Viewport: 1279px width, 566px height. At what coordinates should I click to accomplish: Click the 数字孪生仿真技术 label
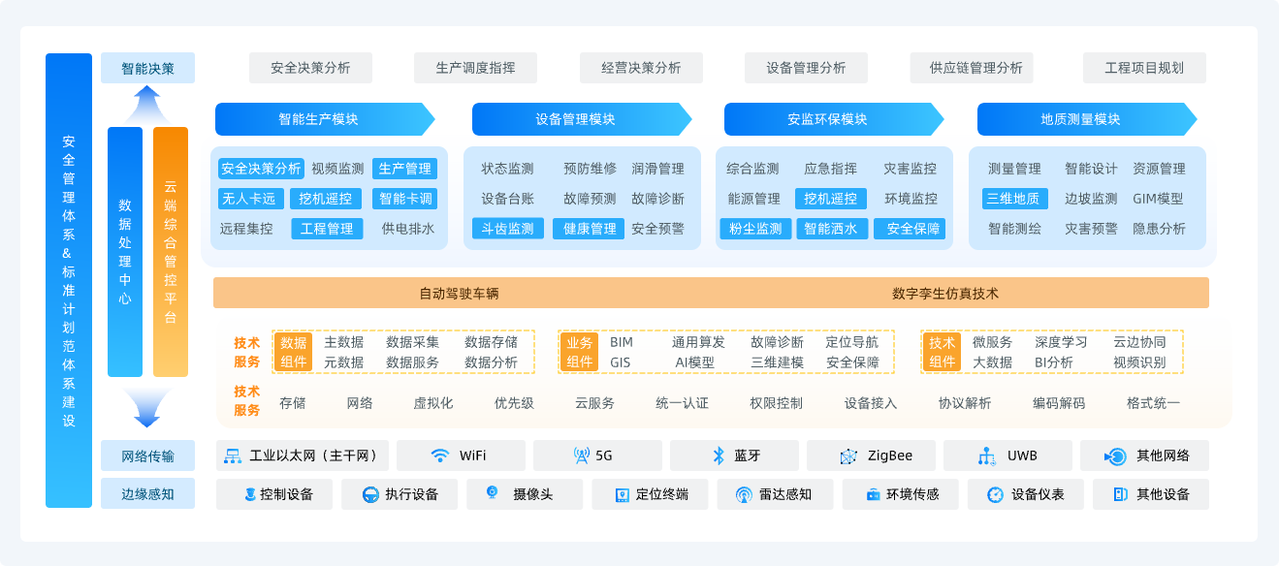point(945,293)
